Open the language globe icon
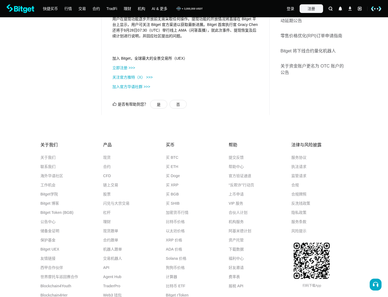This screenshot has height=297, width=388. coord(360,9)
